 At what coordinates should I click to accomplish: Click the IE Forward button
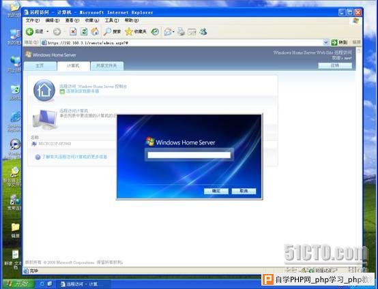point(57,31)
